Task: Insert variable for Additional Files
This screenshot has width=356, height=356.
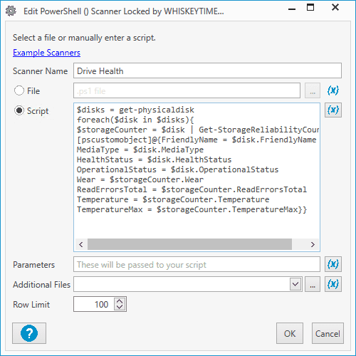Action: [333, 284]
